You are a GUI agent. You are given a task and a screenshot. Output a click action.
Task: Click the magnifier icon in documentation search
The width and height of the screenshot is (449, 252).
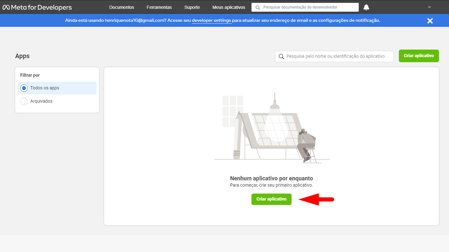(x=258, y=7)
